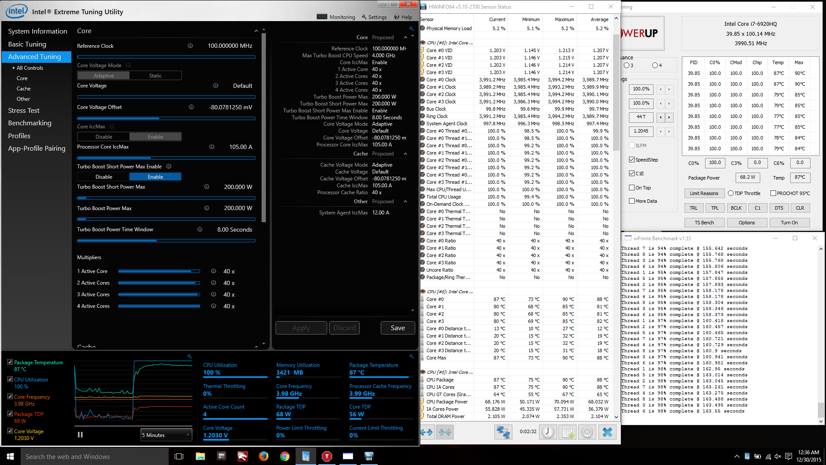Click HWiNFO blue X close sensors icon

click(607, 432)
